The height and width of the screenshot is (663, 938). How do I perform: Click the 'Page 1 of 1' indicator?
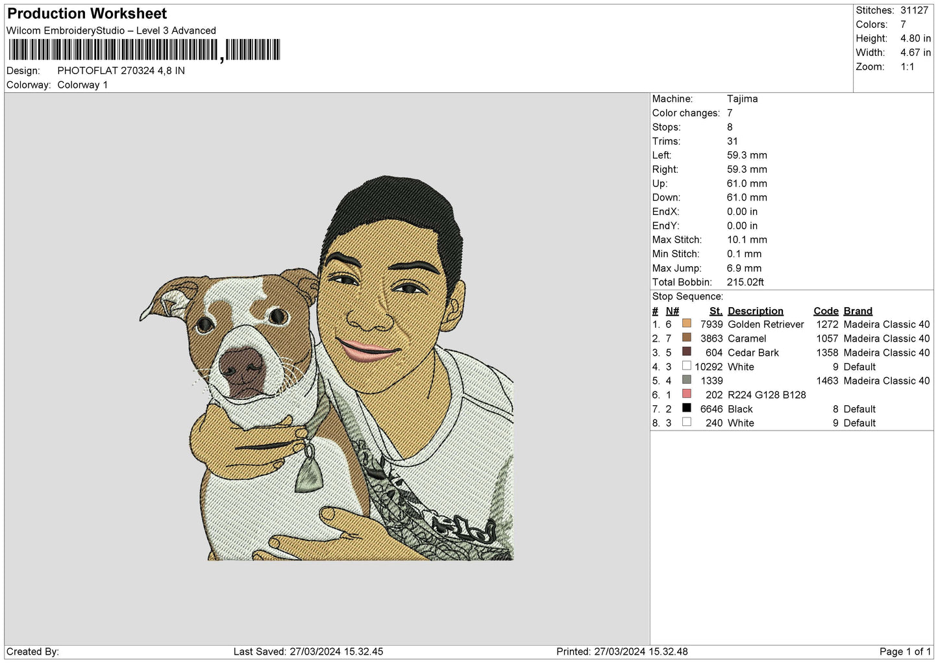coord(905,651)
